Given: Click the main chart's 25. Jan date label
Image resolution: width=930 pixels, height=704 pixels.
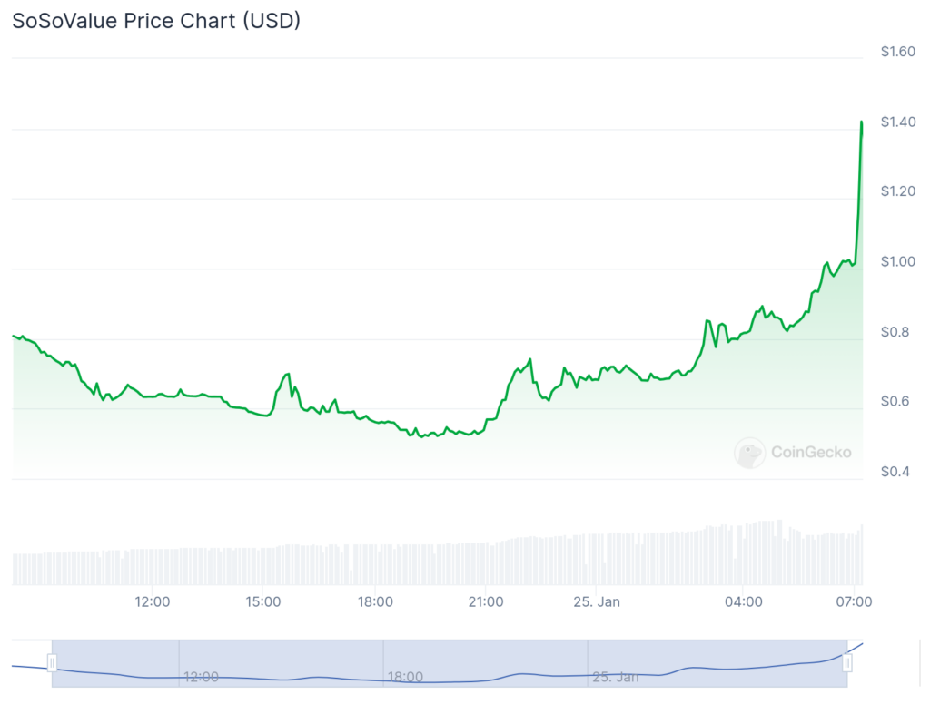Looking at the screenshot, I should coord(598,601).
